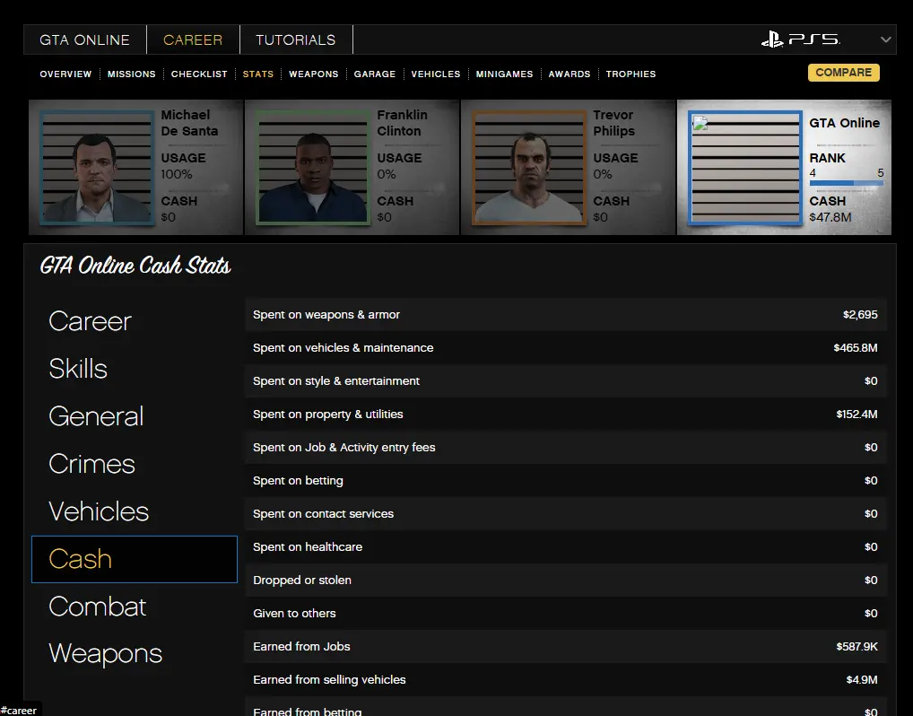The height and width of the screenshot is (716, 913).
Task: Click Trevor Philips' name text
Action: click(x=613, y=123)
